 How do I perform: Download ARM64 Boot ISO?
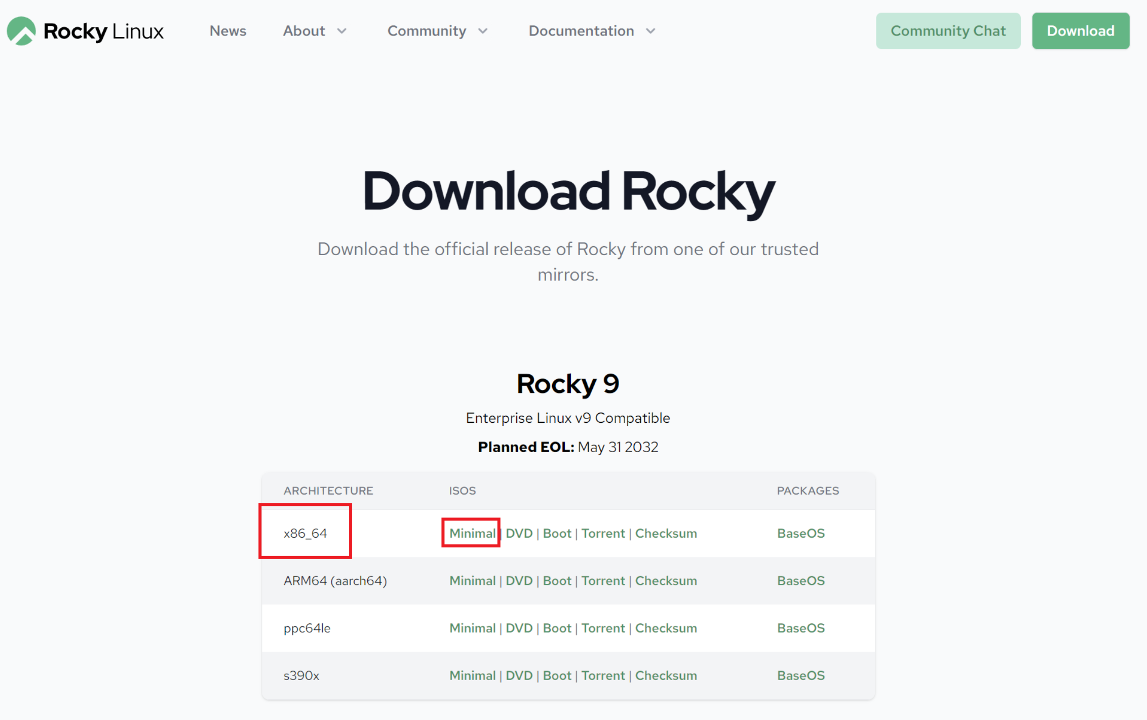pos(557,581)
